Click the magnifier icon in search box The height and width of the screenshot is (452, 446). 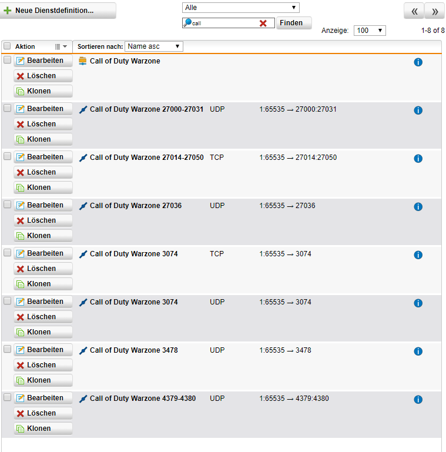pos(187,22)
